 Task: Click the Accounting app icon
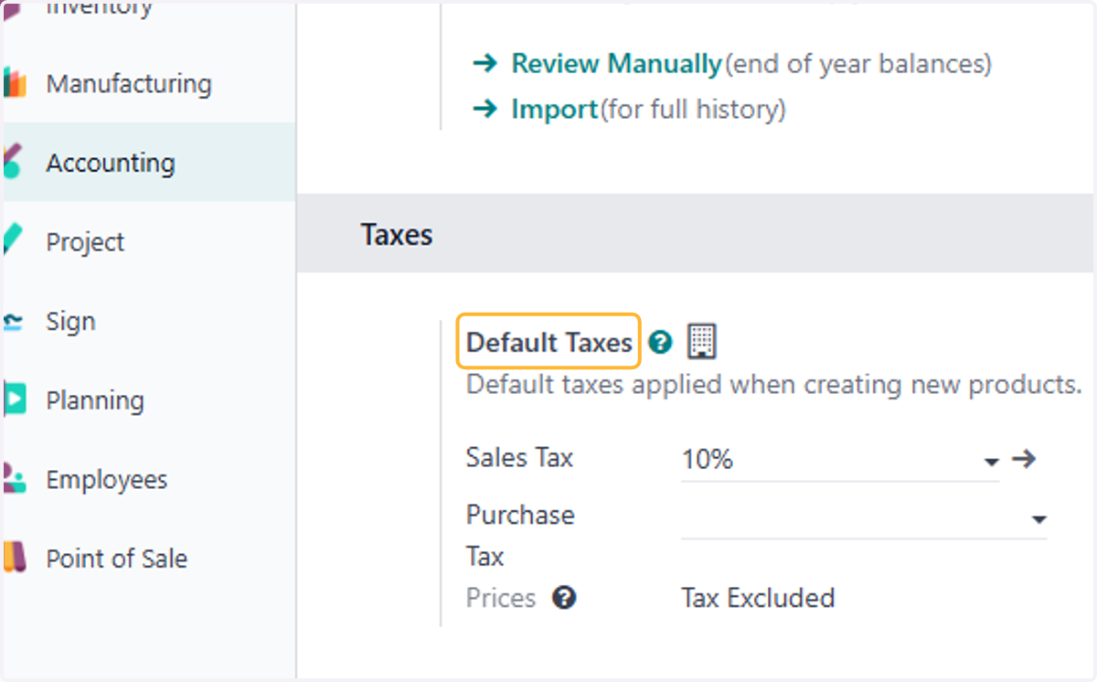click(11, 163)
